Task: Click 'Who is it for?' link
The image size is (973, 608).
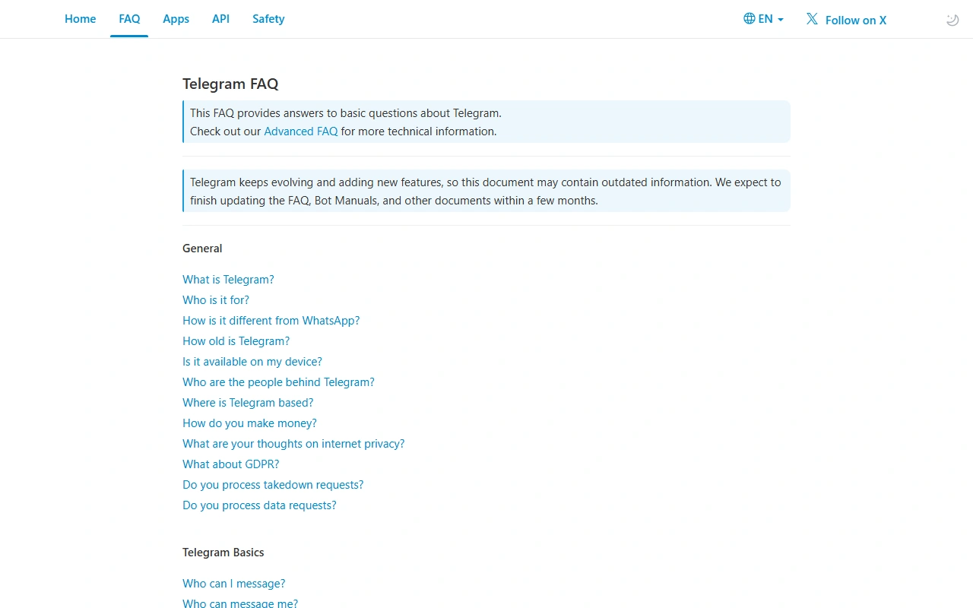Action: point(216,300)
